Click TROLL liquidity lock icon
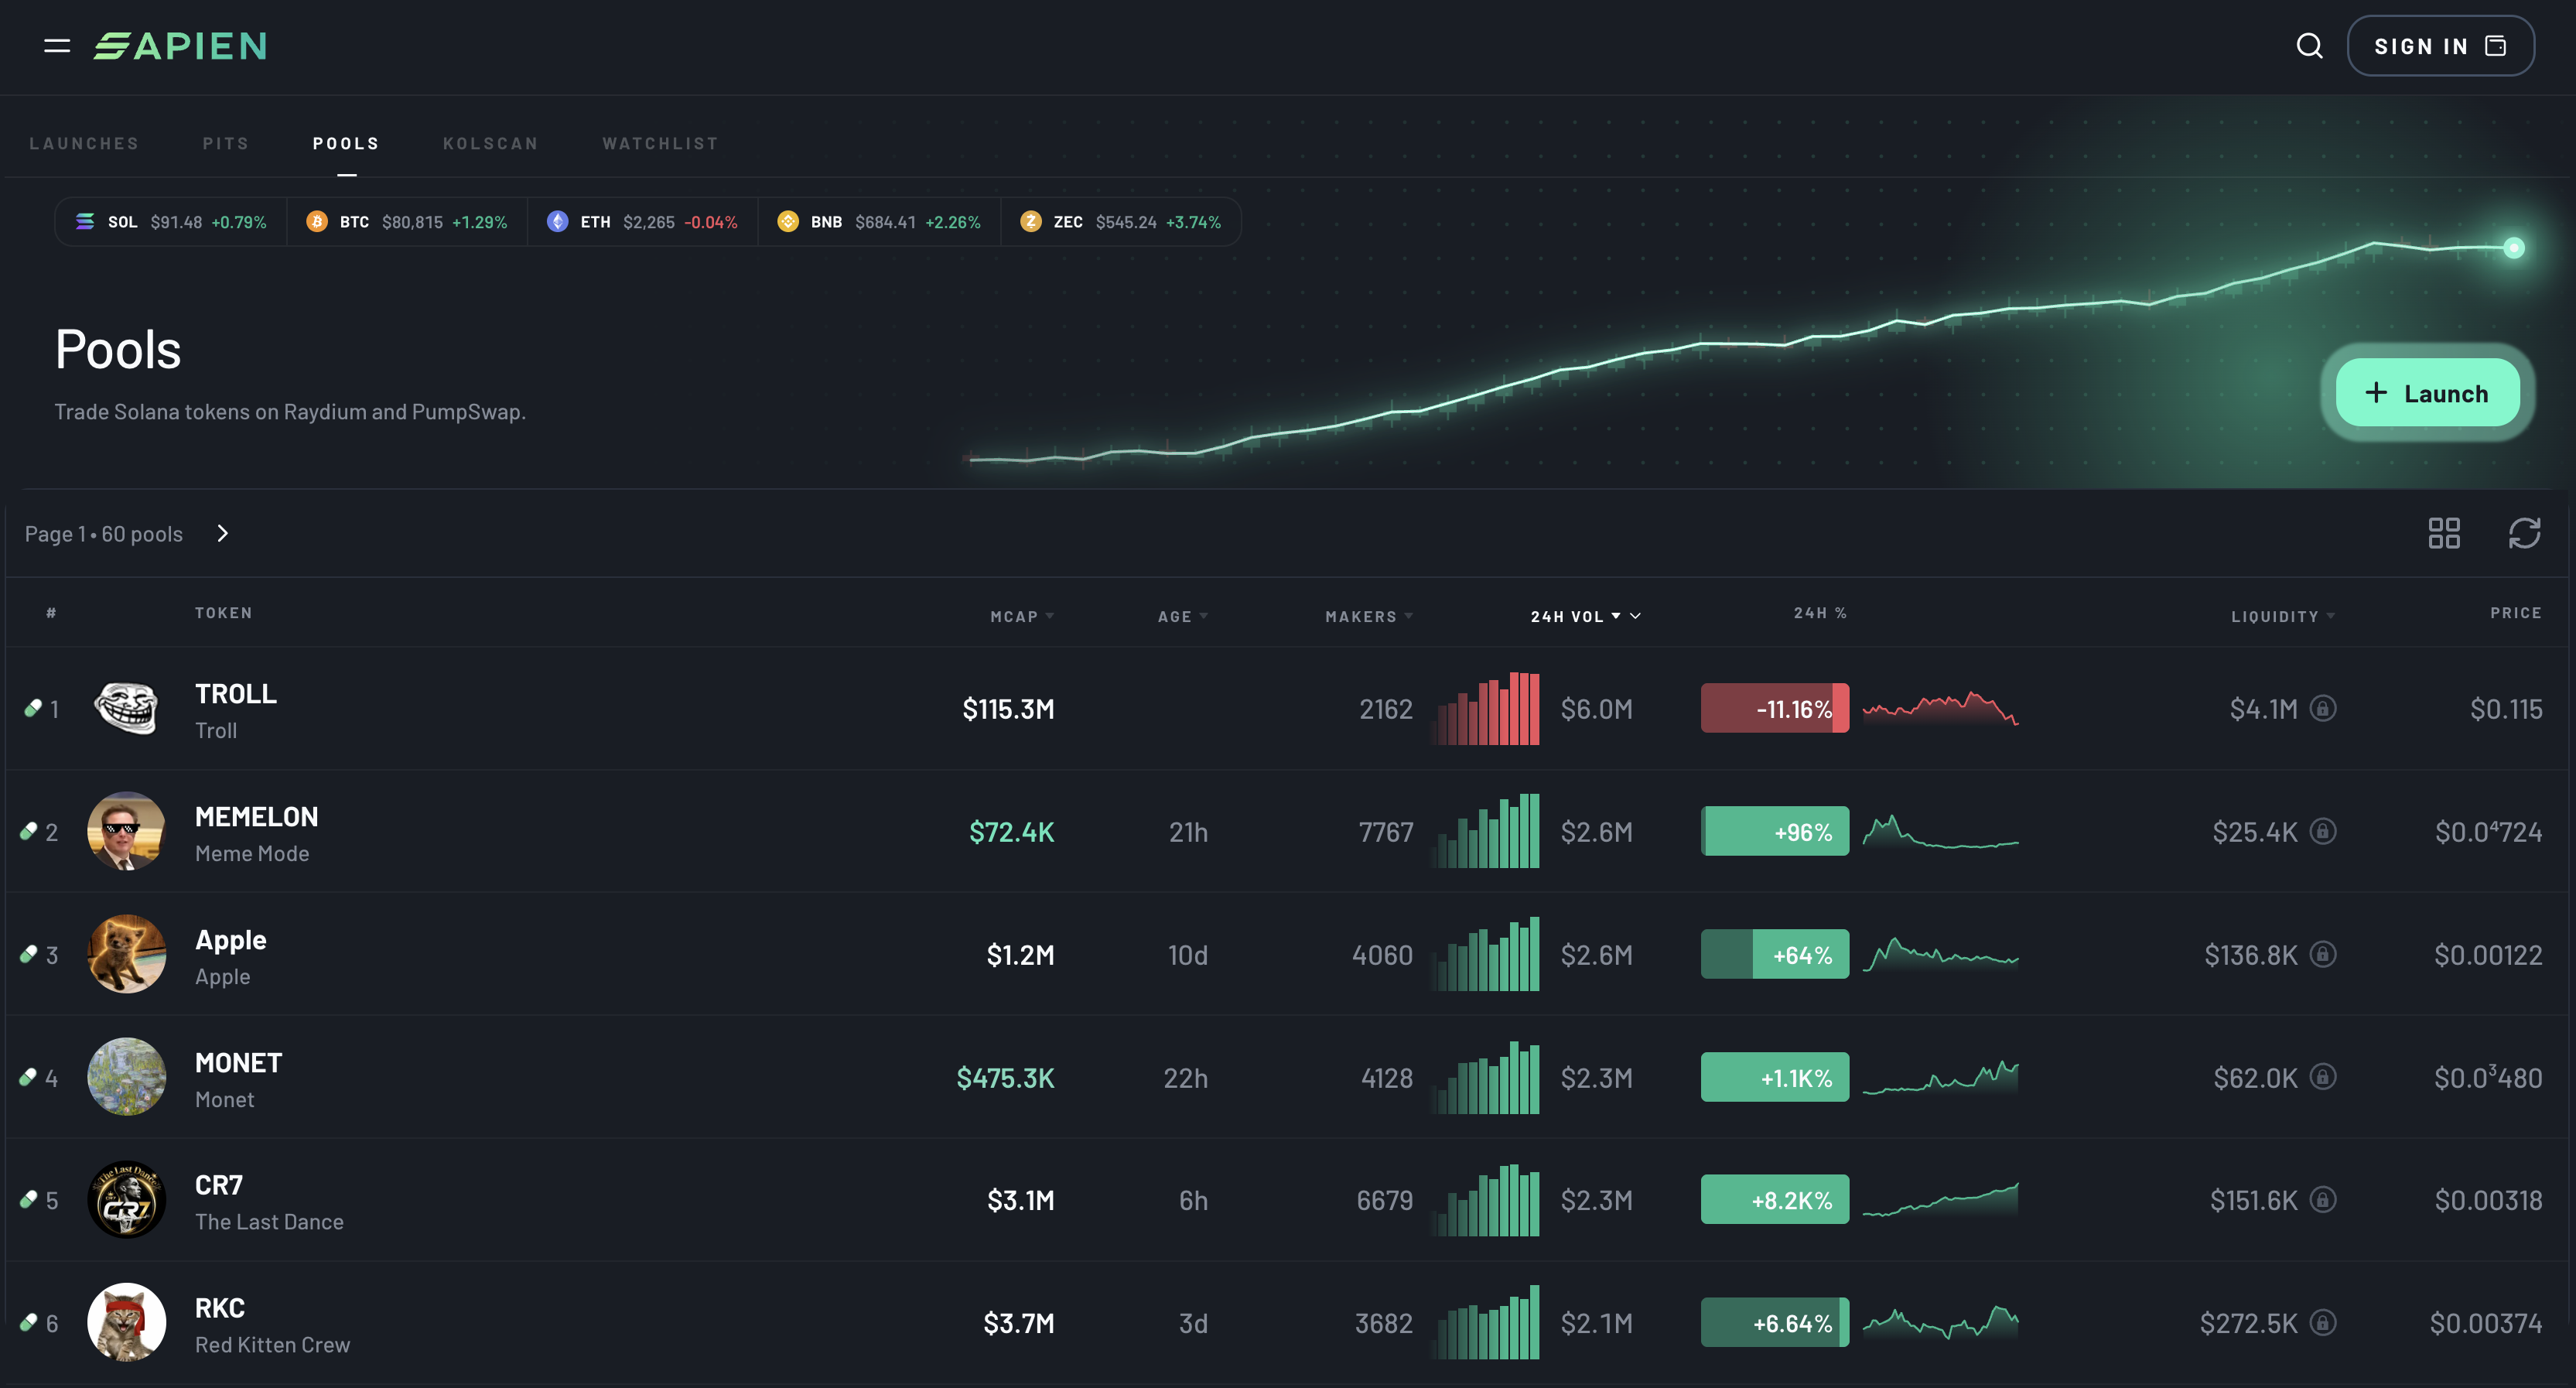The image size is (2576, 1388). (x=2323, y=708)
